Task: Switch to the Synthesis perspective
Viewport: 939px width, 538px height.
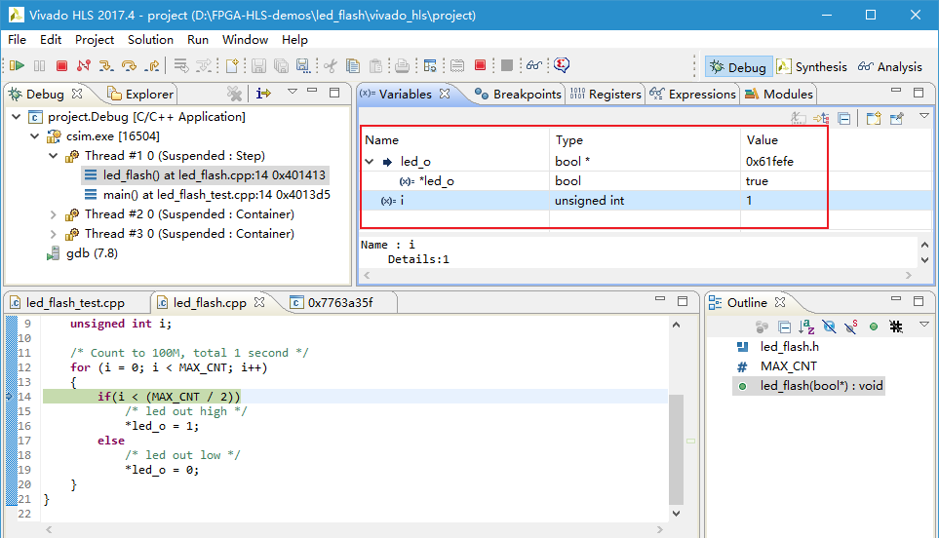Action: tap(812, 67)
